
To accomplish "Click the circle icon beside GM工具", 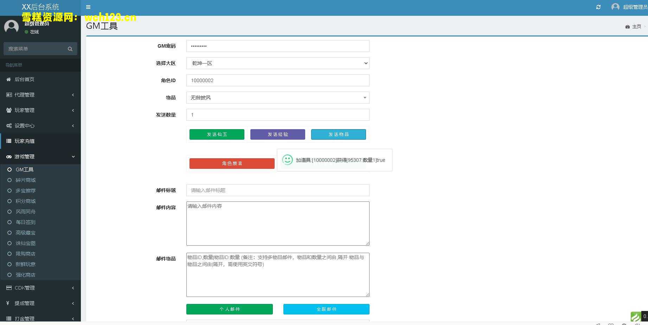I will click(x=9, y=170).
